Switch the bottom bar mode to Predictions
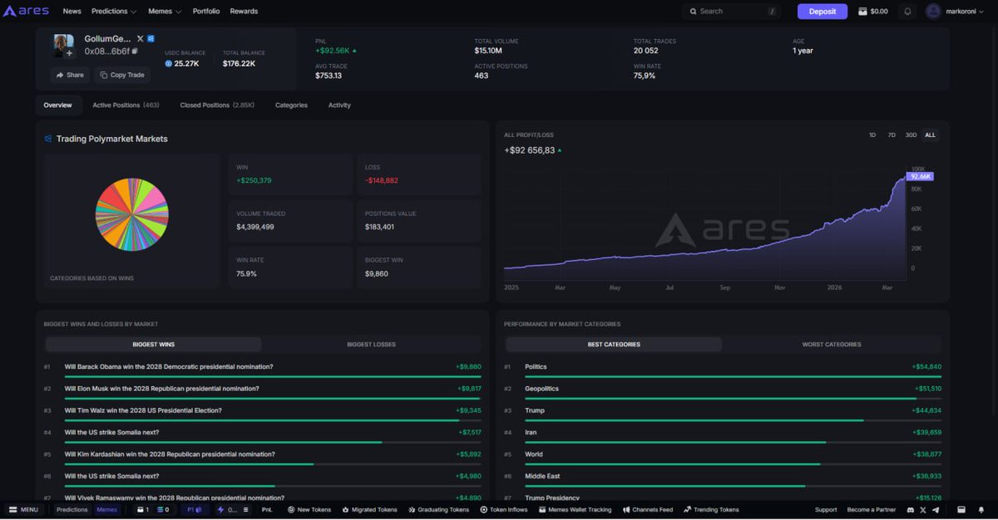This screenshot has width=998, height=520. pyautogui.click(x=72, y=510)
